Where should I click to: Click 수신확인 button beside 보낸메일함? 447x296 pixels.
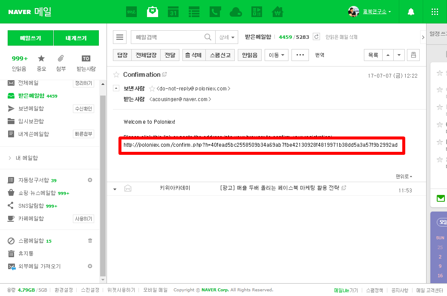(x=84, y=109)
